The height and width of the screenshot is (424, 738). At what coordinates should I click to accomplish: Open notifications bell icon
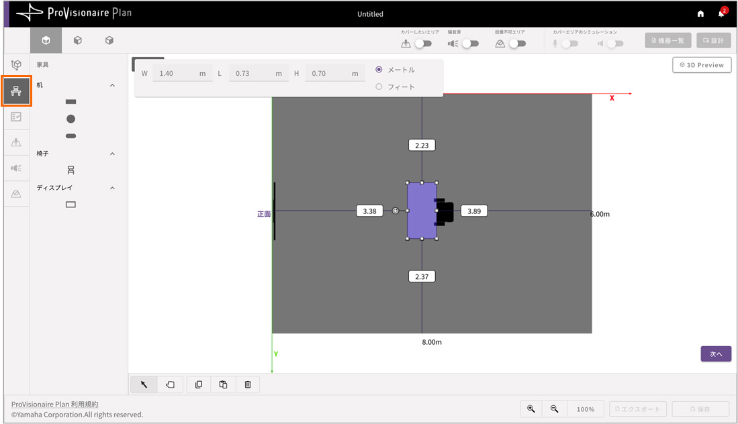click(x=721, y=13)
